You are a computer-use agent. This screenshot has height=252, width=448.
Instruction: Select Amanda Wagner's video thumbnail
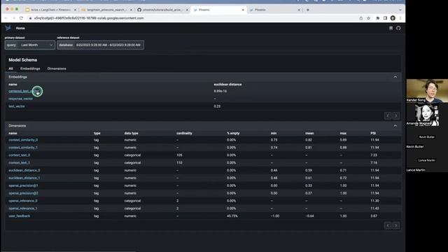tap(427, 114)
